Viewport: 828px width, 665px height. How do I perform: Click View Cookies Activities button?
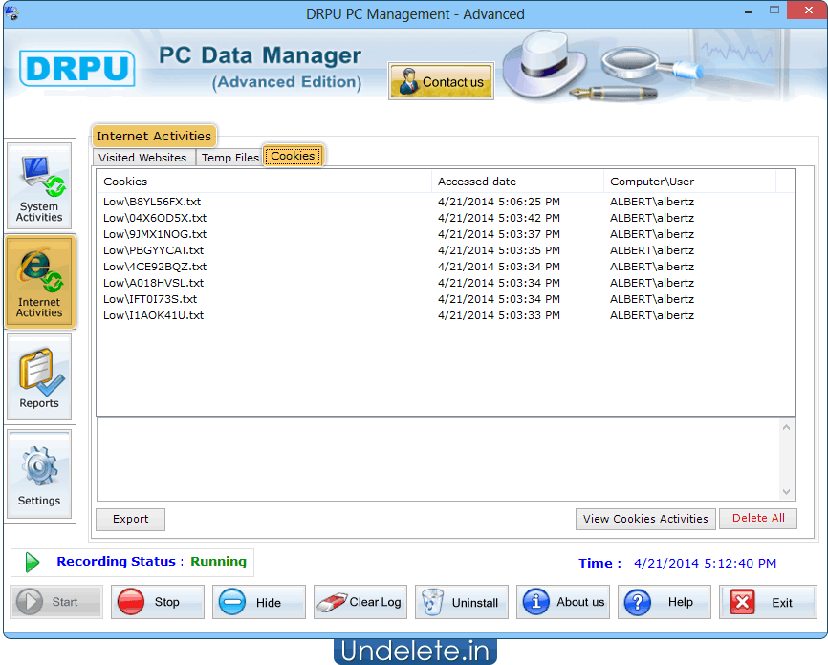(x=645, y=519)
